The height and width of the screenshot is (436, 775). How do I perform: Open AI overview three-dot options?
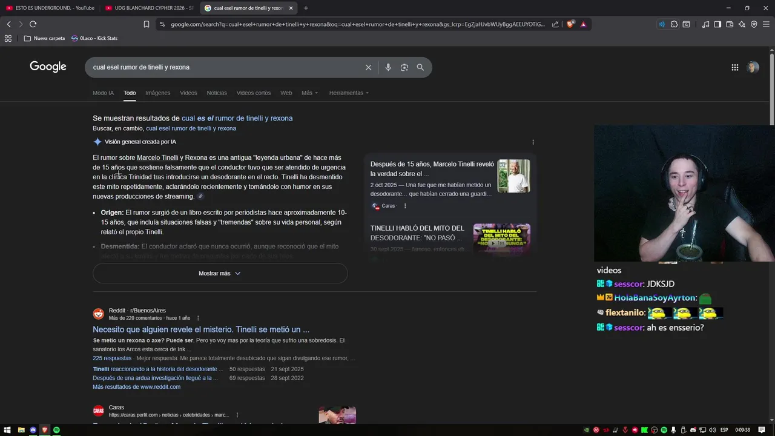coord(533,142)
